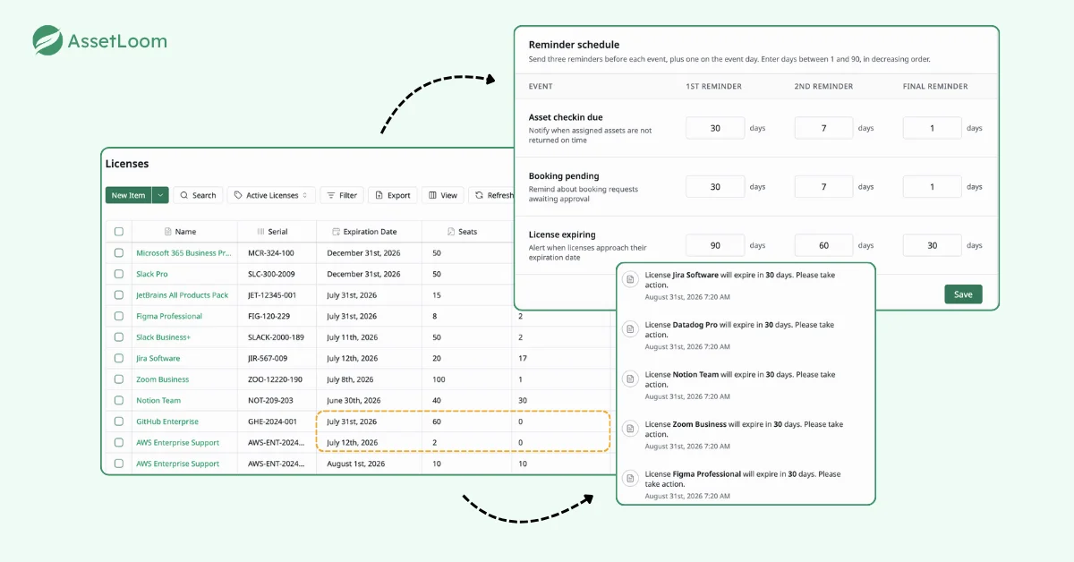The width and height of the screenshot is (1074, 562).
Task: Click the AssetLoom logo
Action: click(x=99, y=41)
